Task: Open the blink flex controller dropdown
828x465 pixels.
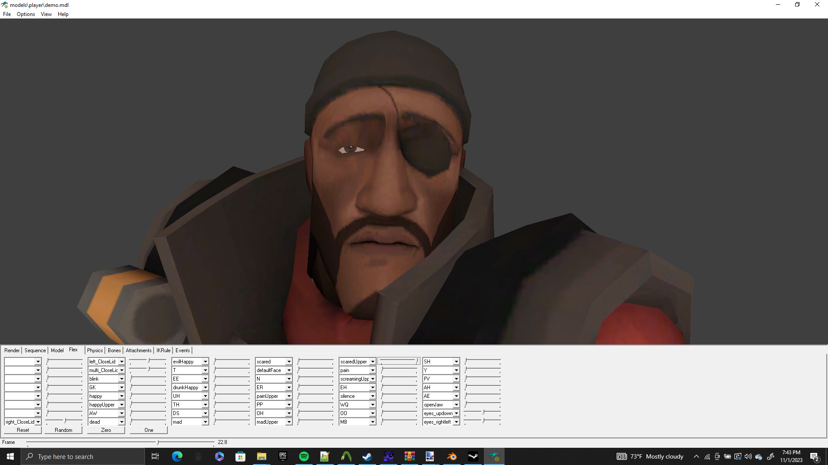Action: click(122, 378)
